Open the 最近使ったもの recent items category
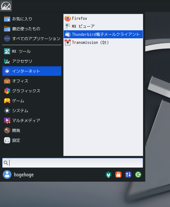The height and width of the screenshot is (207, 170). (x=32, y=29)
